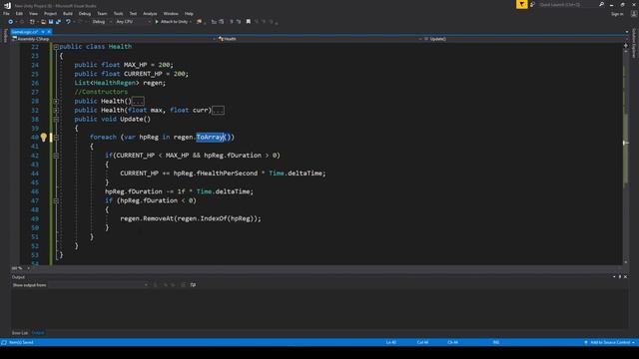Click the Attach to Unity button
639x359 pixels.
point(172,22)
